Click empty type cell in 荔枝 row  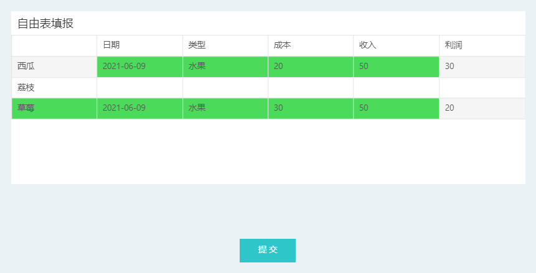click(225, 88)
